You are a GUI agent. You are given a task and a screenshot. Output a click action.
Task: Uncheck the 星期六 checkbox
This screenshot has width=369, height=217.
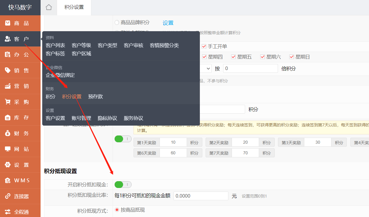263,57
